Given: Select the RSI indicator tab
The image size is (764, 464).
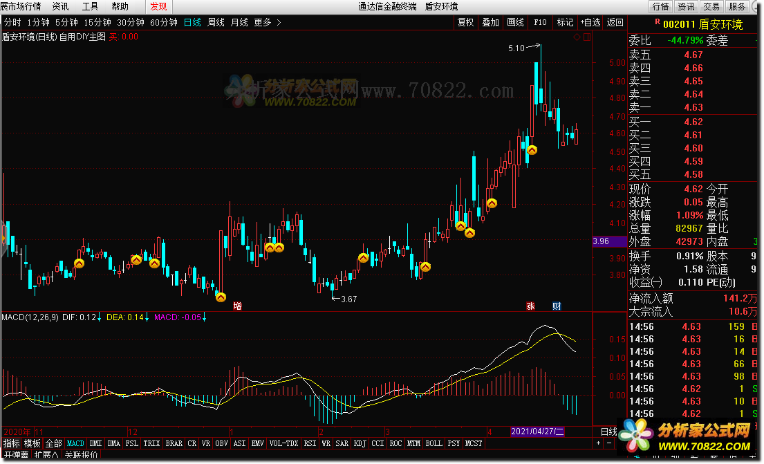Looking at the screenshot, I should pos(310,443).
